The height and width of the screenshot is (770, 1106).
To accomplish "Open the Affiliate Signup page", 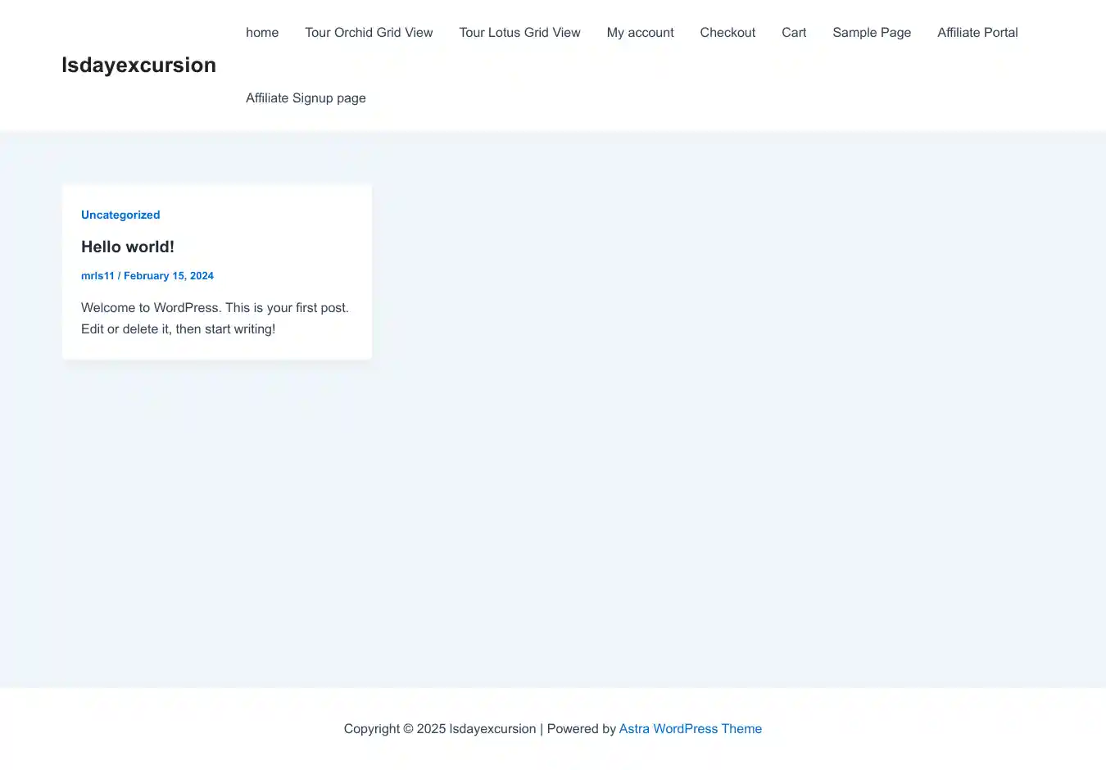I will 306,98.
